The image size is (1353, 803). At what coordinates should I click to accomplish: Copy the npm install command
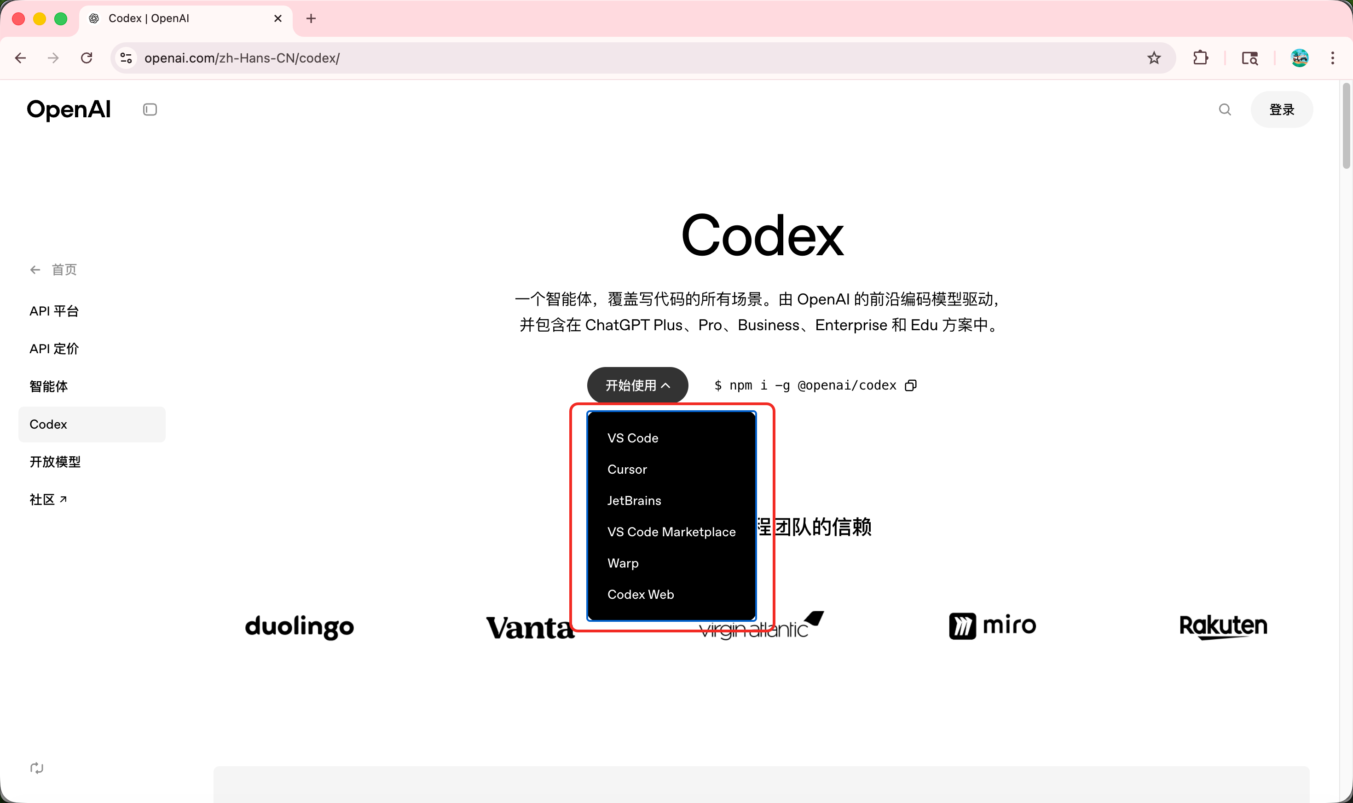tap(911, 385)
